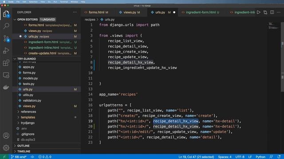Open the Apple menu

[x=4, y=2]
